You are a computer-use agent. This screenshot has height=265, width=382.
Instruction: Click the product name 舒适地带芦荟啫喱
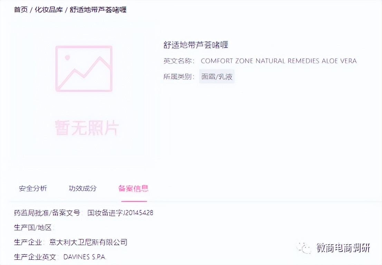click(196, 45)
